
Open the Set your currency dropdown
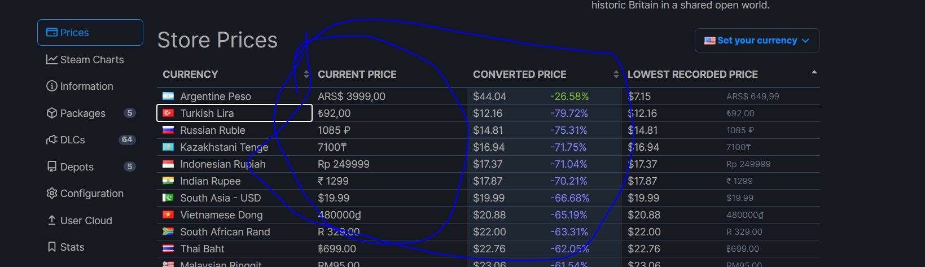point(757,41)
